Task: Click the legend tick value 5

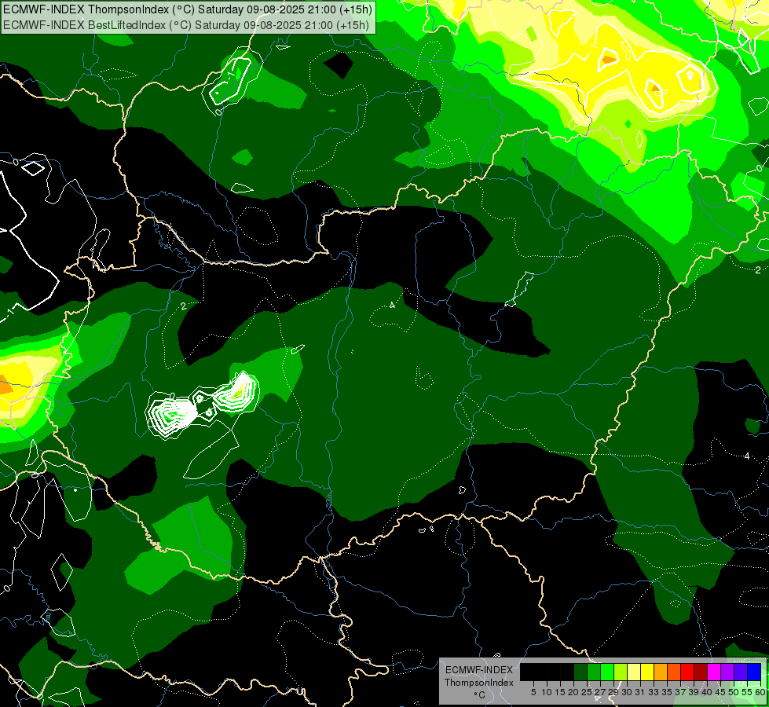Action: 533,692
